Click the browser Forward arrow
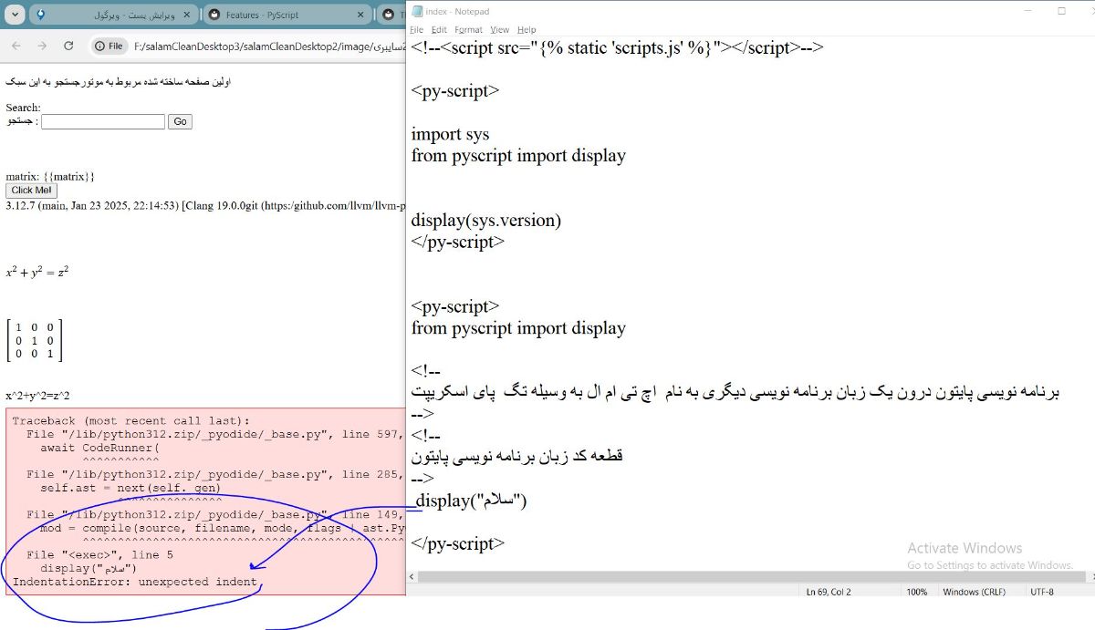 pos(42,46)
